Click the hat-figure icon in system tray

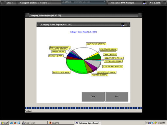[150, 123]
